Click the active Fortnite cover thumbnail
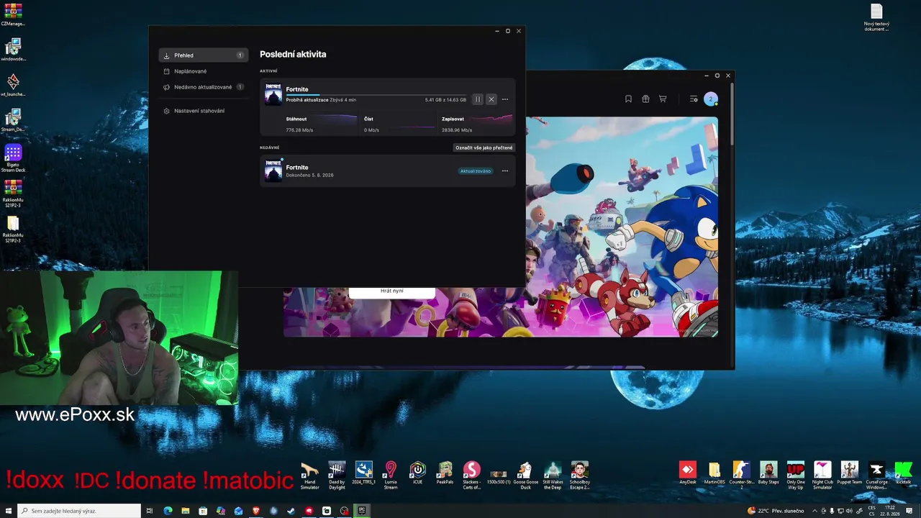921x518 pixels. click(x=273, y=94)
